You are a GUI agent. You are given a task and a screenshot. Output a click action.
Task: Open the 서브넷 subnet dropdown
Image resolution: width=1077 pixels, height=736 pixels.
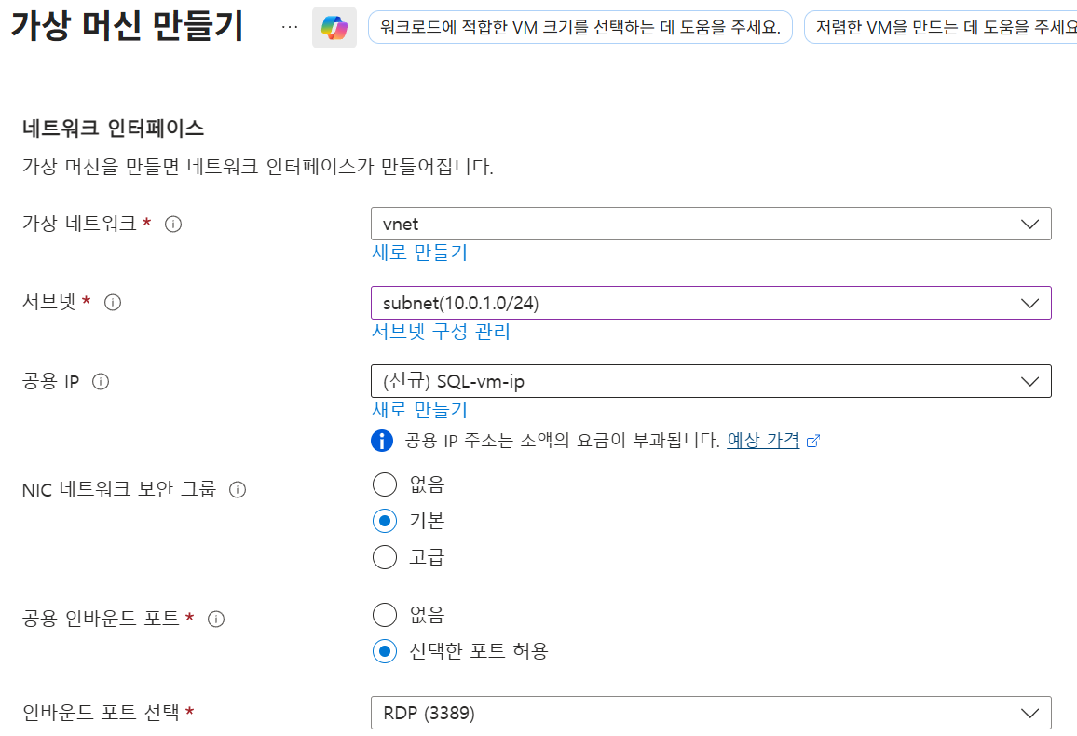pyautogui.click(x=711, y=303)
